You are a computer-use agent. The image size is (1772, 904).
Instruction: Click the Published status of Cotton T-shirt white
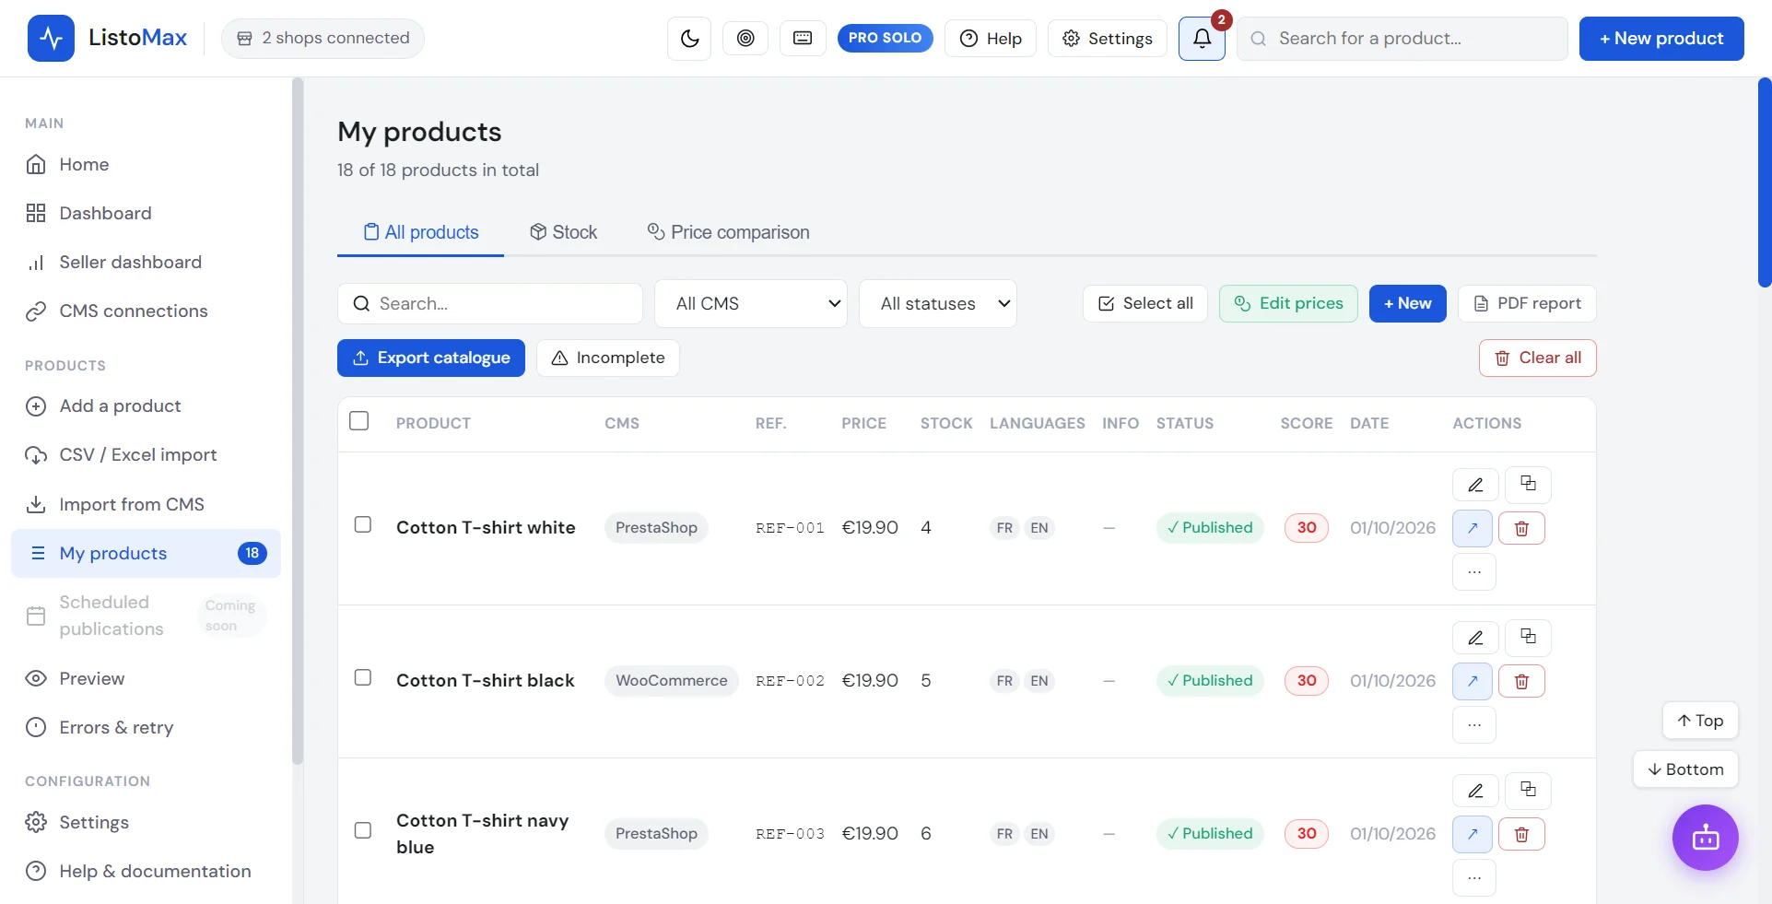(1209, 528)
